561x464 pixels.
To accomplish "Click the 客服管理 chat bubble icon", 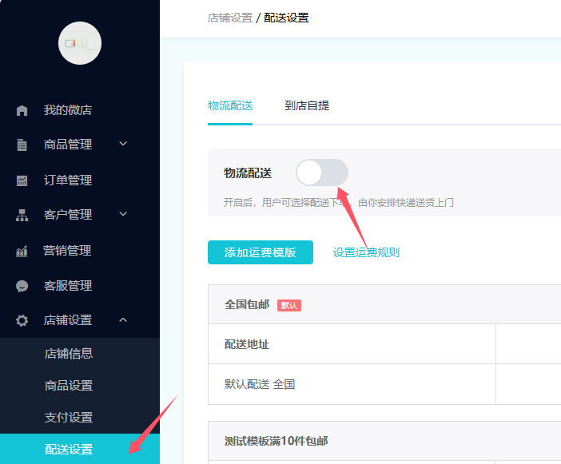I will (22, 286).
